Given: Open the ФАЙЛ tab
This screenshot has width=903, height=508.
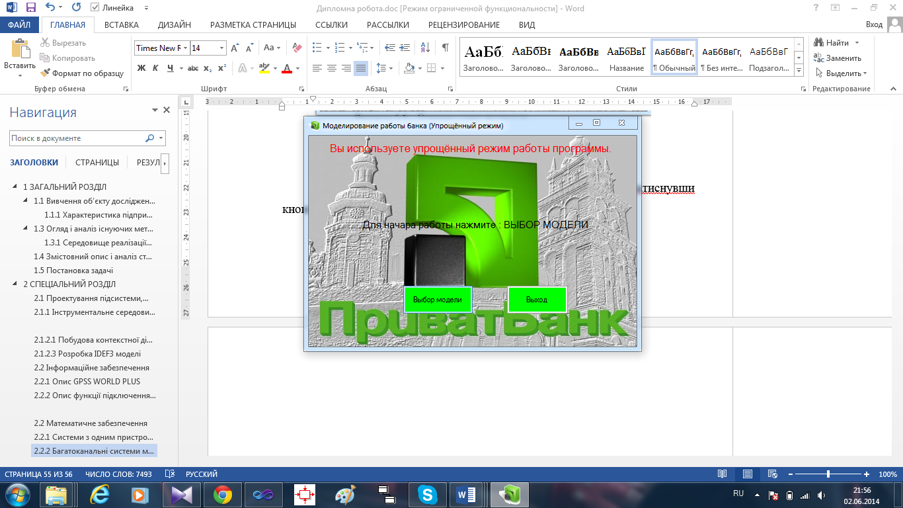Looking at the screenshot, I should (x=19, y=25).
